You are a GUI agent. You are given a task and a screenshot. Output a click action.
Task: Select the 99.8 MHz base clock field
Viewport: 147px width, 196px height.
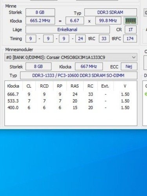pos(108,21)
